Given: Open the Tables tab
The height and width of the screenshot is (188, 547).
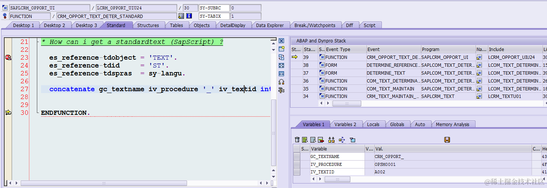Looking at the screenshot, I should pos(176,25).
